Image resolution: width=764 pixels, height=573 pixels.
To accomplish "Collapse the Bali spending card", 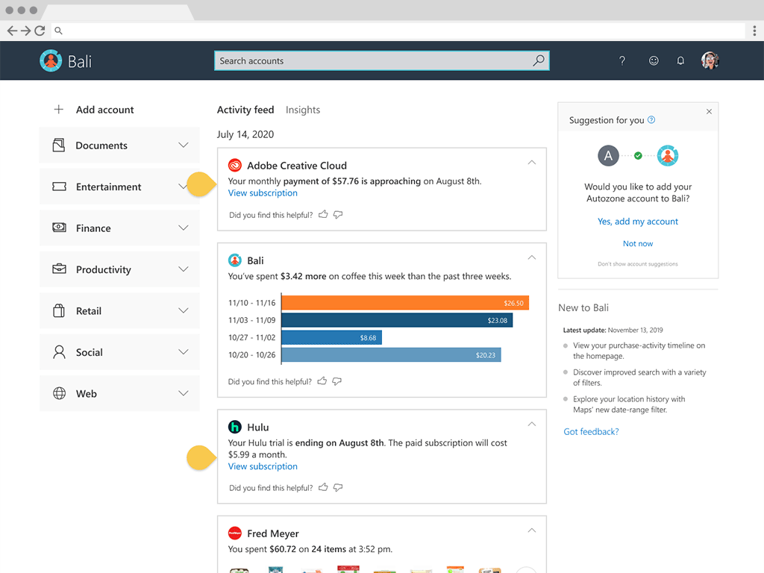I will point(531,257).
